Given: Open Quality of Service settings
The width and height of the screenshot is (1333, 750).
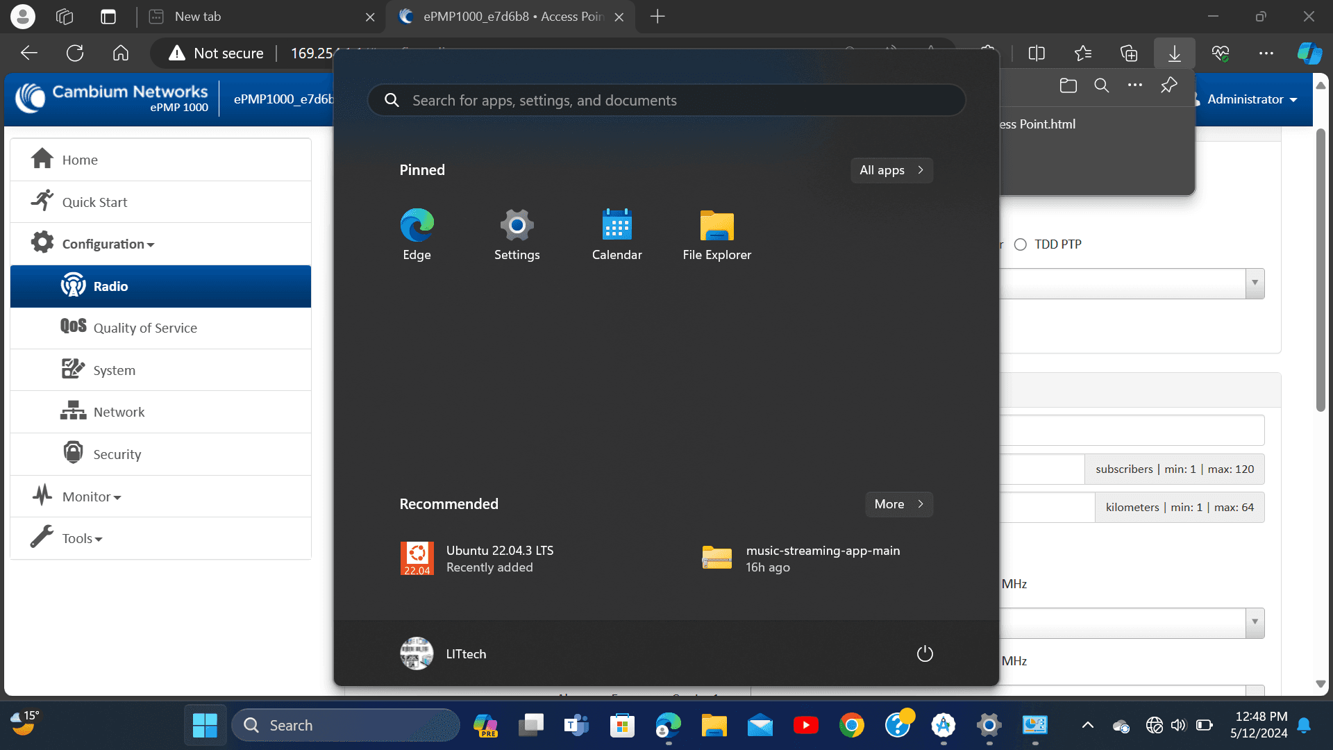Looking at the screenshot, I should (x=160, y=328).
